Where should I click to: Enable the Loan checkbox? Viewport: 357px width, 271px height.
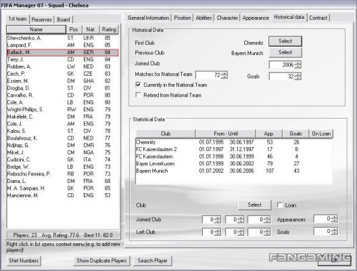(x=280, y=205)
